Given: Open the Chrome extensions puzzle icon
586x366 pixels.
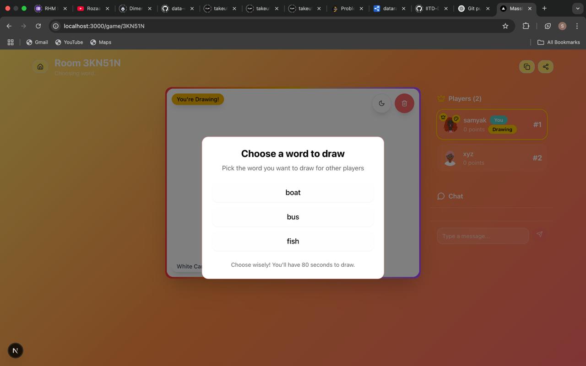Looking at the screenshot, I should (x=526, y=26).
